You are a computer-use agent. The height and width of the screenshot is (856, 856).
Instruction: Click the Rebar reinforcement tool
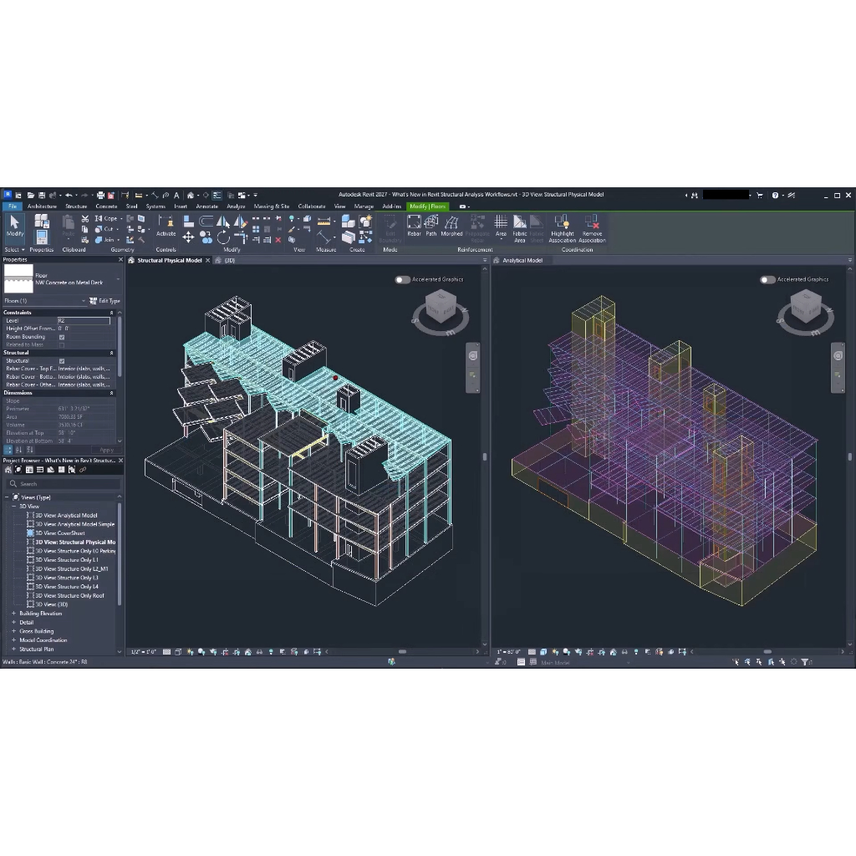[414, 226]
